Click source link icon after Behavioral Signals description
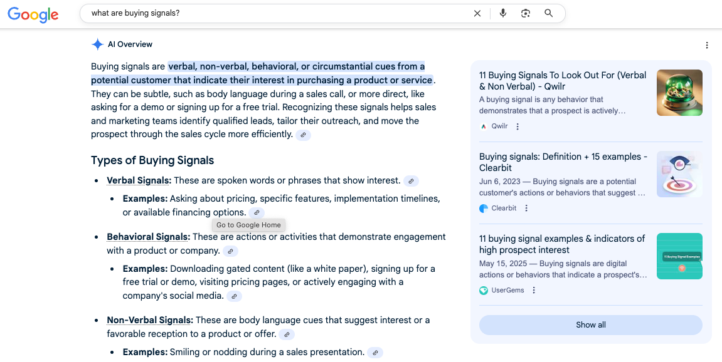The image size is (722, 362). (x=231, y=251)
